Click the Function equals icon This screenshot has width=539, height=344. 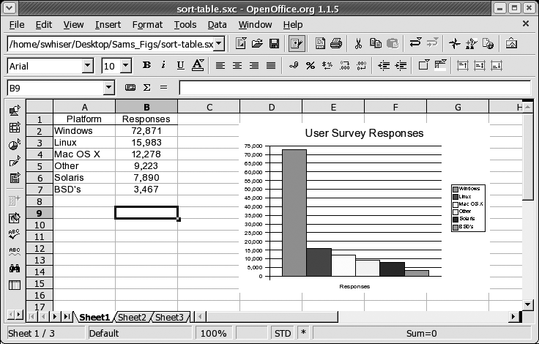point(163,87)
